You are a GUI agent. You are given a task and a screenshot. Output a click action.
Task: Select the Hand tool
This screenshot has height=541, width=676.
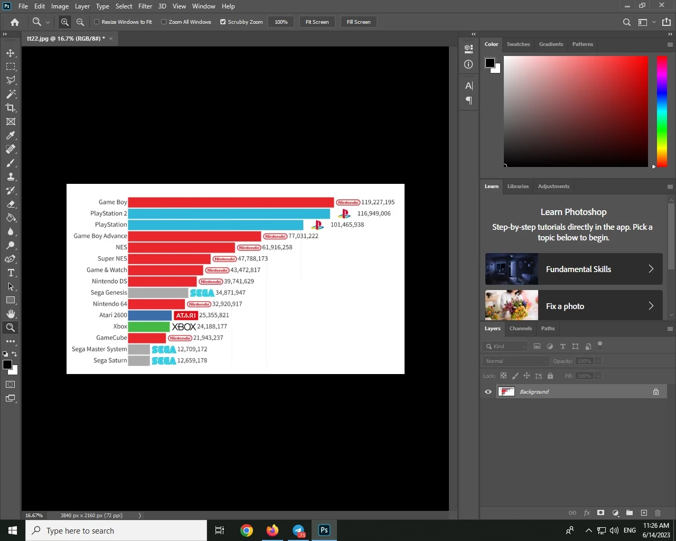click(x=11, y=314)
